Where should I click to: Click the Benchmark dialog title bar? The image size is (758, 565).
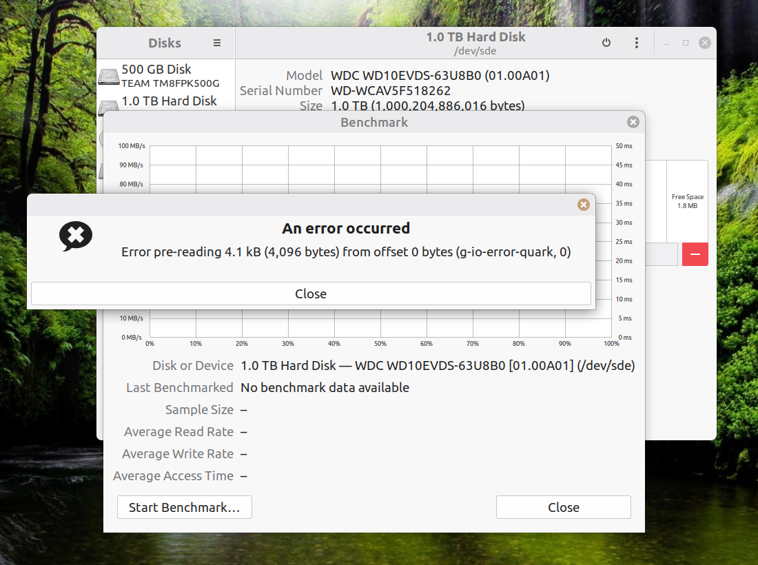pos(374,122)
